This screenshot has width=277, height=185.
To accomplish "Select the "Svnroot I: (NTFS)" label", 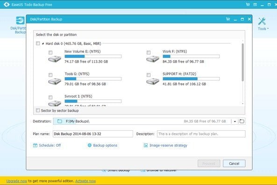I will pyautogui.click(x=78, y=96).
